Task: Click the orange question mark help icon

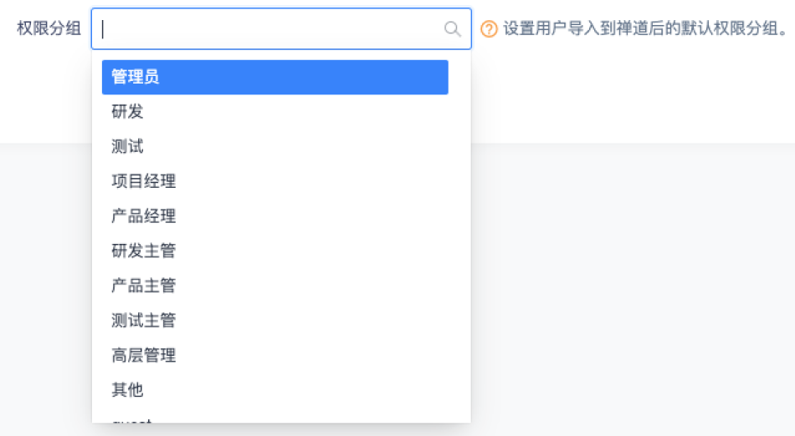Action: (x=489, y=29)
